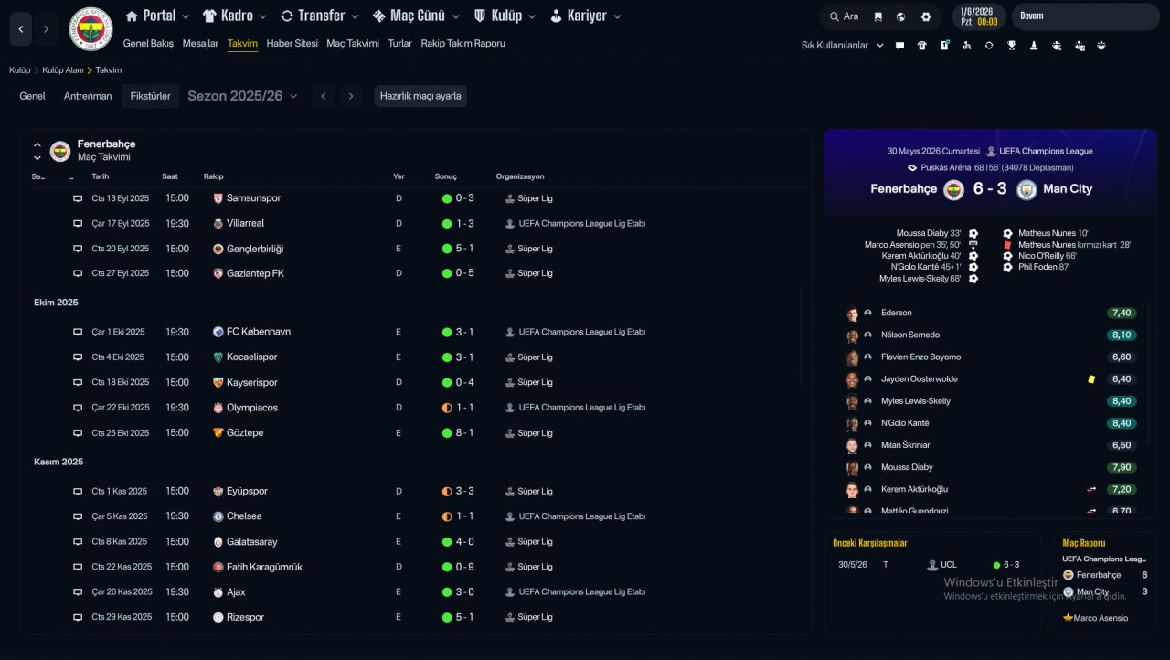The width and height of the screenshot is (1170, 660).
Task: Click the Moussa Diaby 33' goal entry
Action: tap(929, 234)
